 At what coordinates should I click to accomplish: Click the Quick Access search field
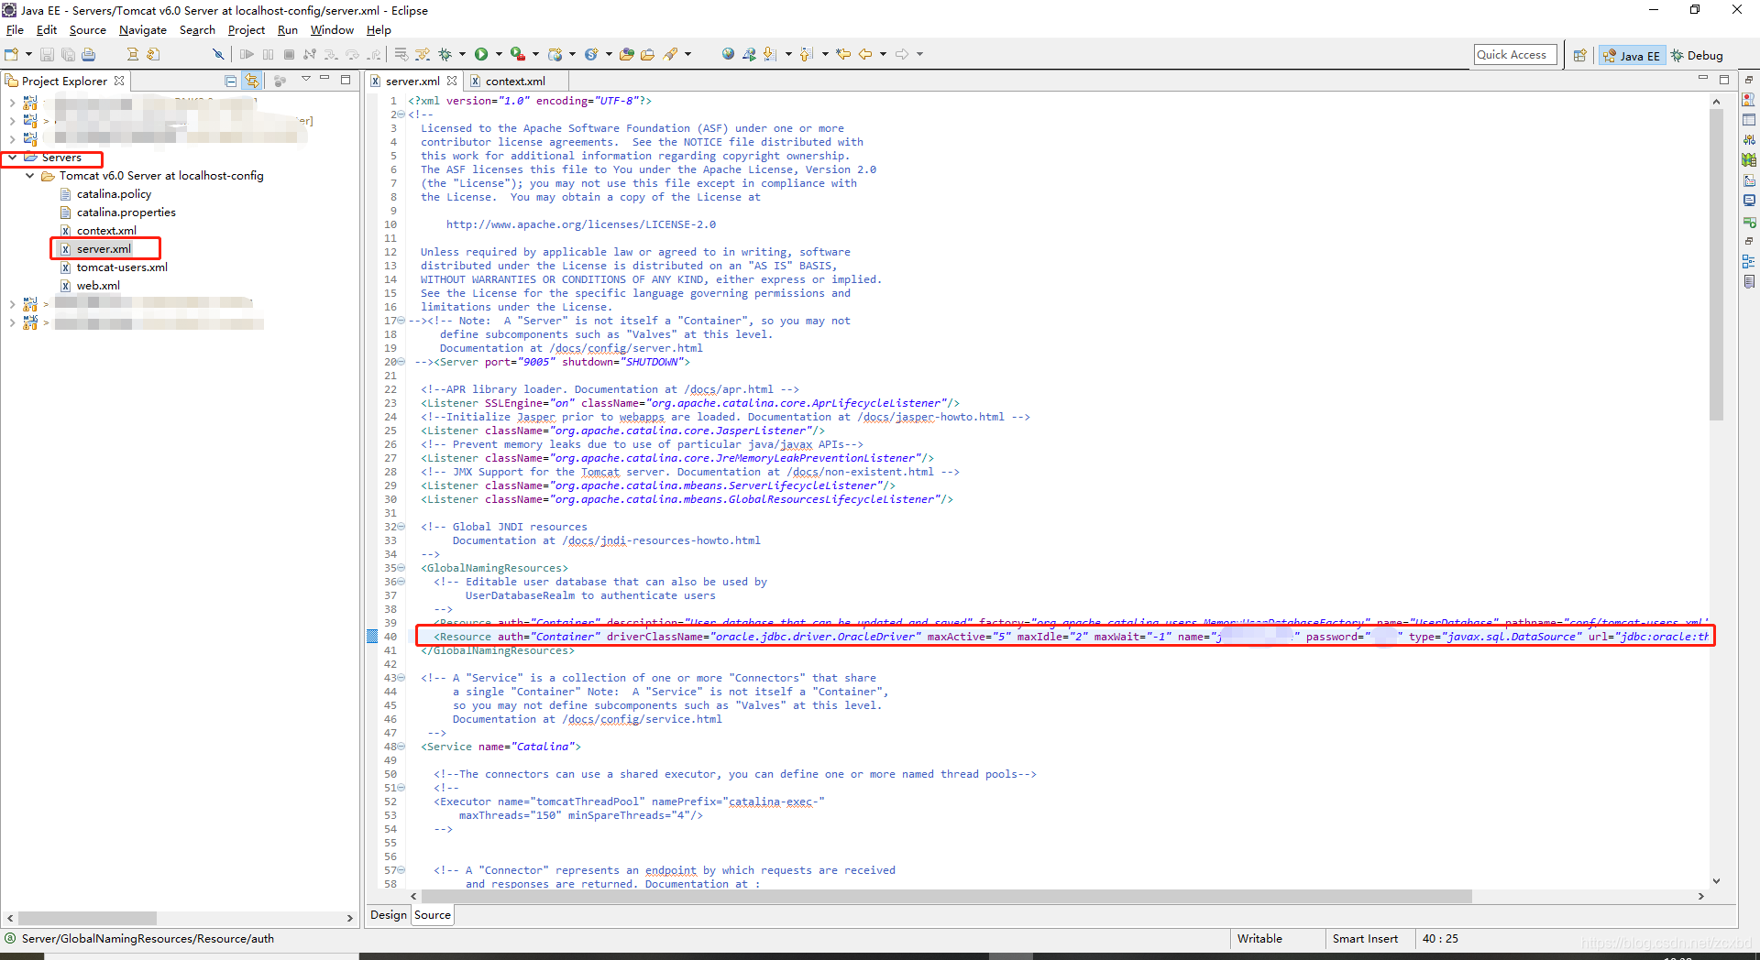click(x=1515, y=55)
